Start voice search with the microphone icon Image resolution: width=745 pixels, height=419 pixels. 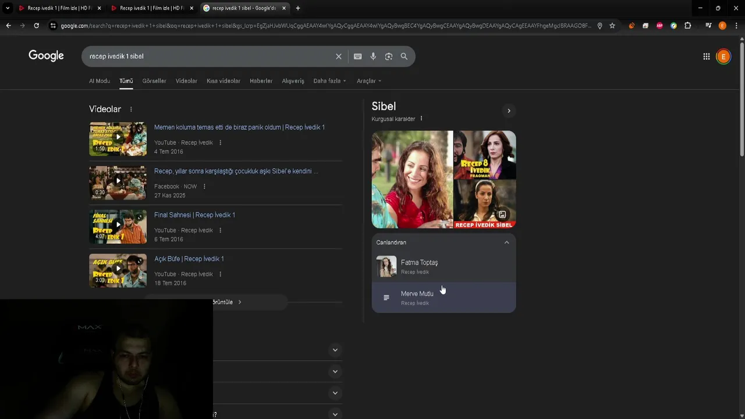coord(373,56)
